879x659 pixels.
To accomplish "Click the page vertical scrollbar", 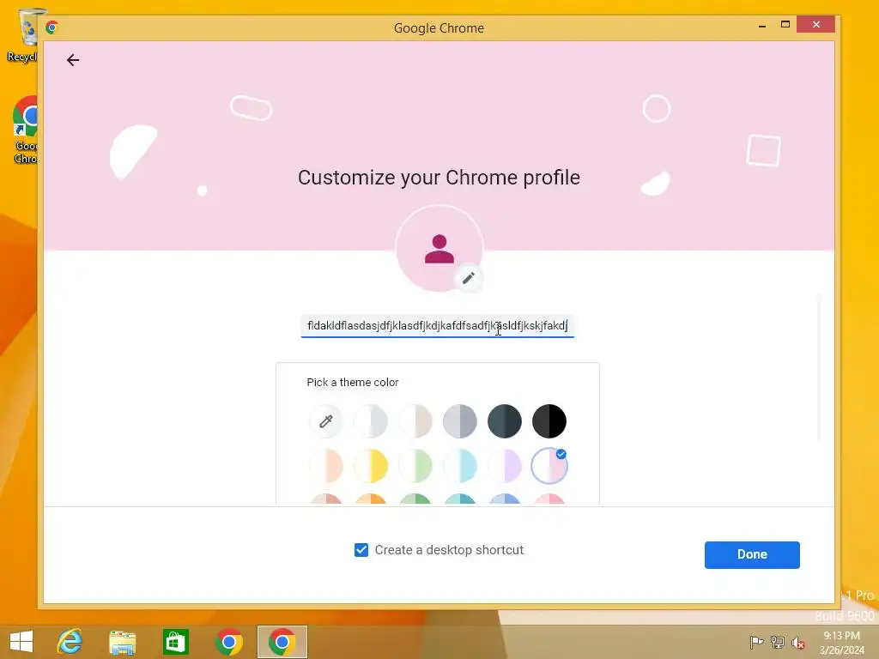I will pyautogui.click(x=819, y=366).
